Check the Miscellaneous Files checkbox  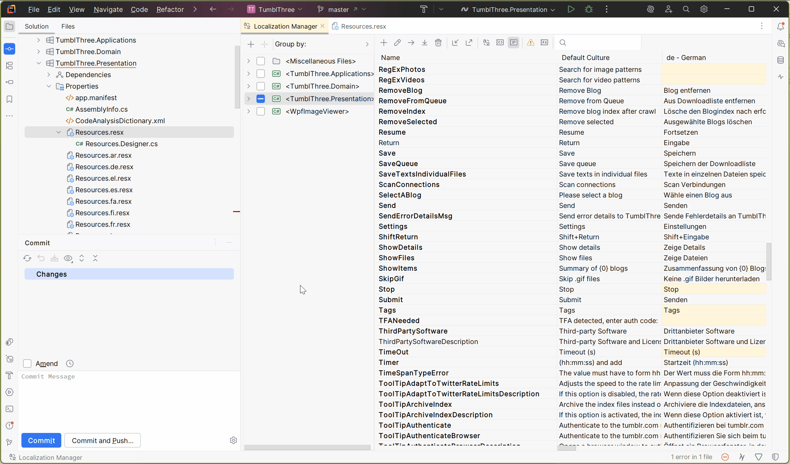coord(261,61)
